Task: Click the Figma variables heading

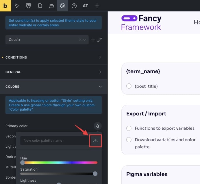Action: pos(147,174)
